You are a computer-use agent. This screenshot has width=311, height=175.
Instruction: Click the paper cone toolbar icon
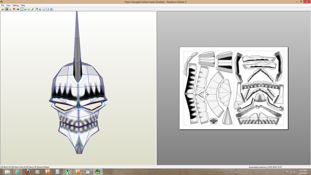pos(10,9)
